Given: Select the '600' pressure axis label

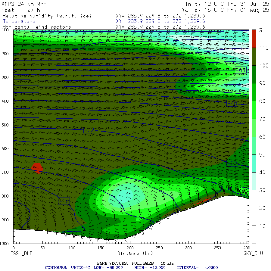Looking at the screenshot, I should coord(5,149).
